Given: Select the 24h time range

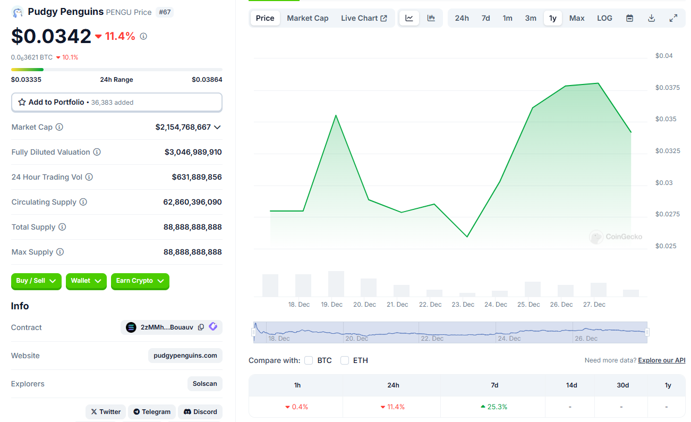Looking at the screenshot, I should (462, 18).
